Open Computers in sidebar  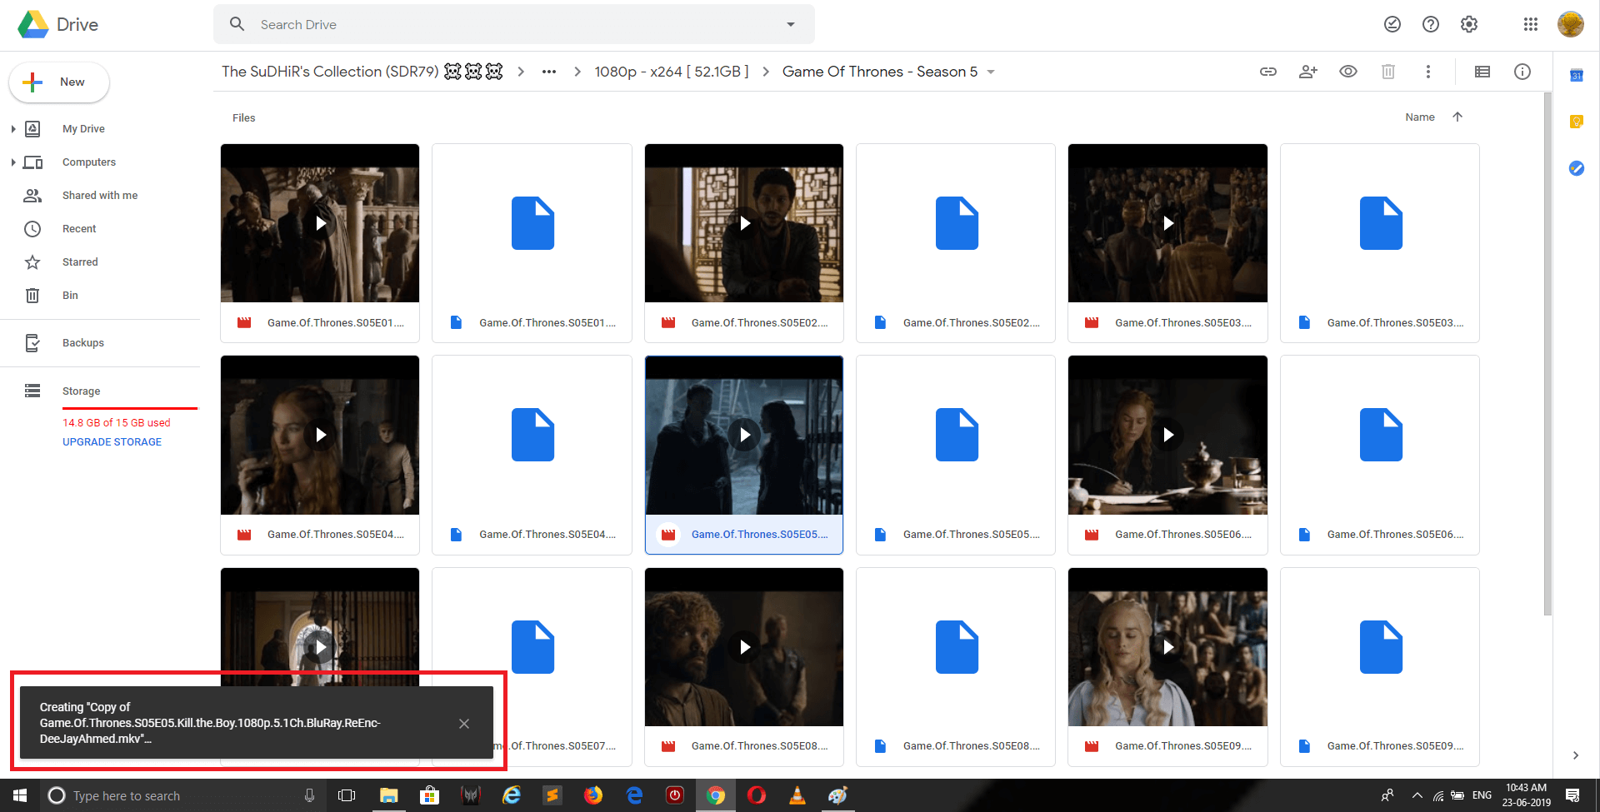tap(88, 162)
